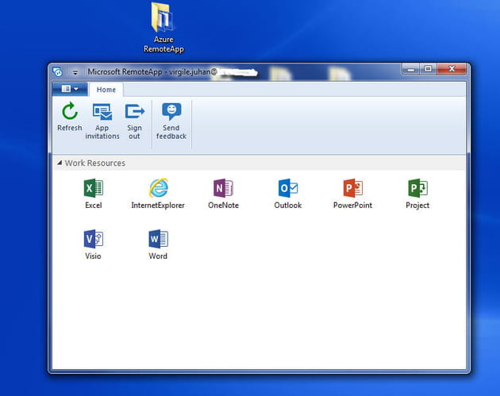Image resolution: width=500 pixels, height=396 pixels.
Task: Open App invitations
Action: tap(102, 121)
